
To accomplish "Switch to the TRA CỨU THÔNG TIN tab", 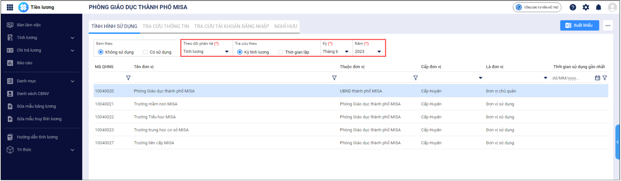I will click(166, 26).
